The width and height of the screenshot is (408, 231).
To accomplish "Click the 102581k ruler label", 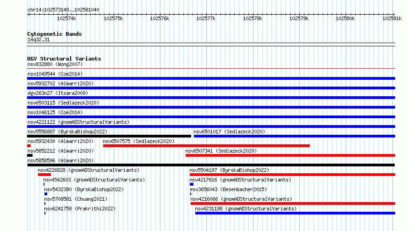I will pos(392,18).
